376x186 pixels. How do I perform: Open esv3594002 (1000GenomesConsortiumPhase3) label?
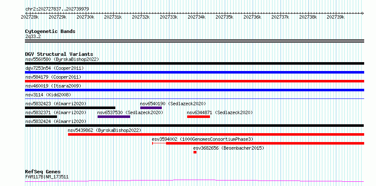pyautogui.click(x=203, y=139)
